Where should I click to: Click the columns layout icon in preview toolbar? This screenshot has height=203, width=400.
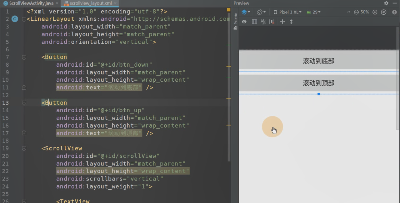pyautogui.click(x=254, y=22)
